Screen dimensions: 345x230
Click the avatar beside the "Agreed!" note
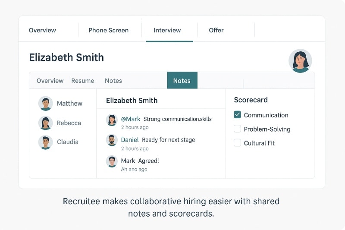[x=112, y=161]
